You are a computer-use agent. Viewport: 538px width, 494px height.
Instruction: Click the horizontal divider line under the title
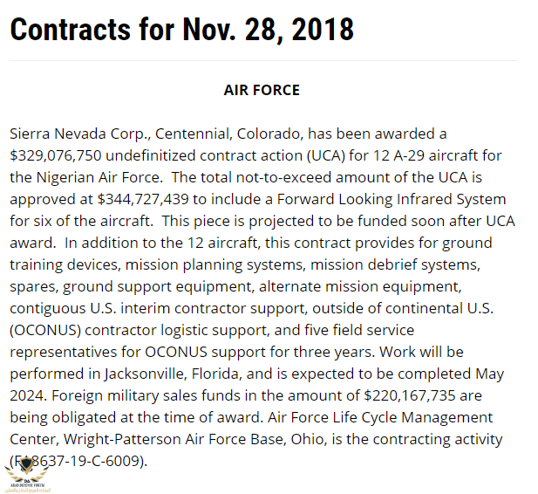[x=263, y=61]
